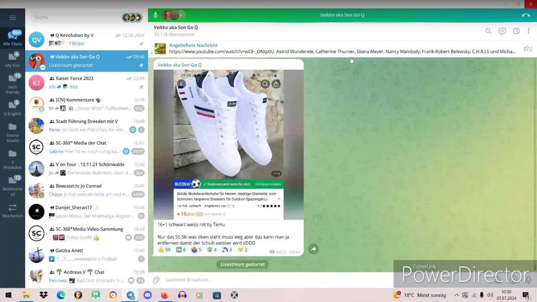Open the hamburger main menu

click(13, 18)
